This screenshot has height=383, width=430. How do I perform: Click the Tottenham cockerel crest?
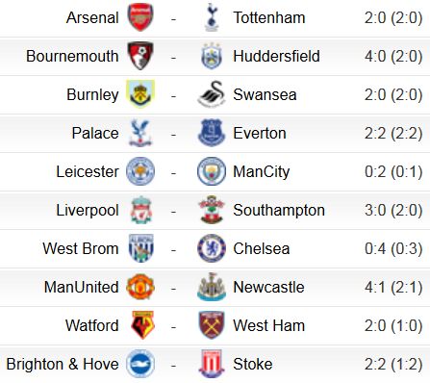(x=212, y=17)
